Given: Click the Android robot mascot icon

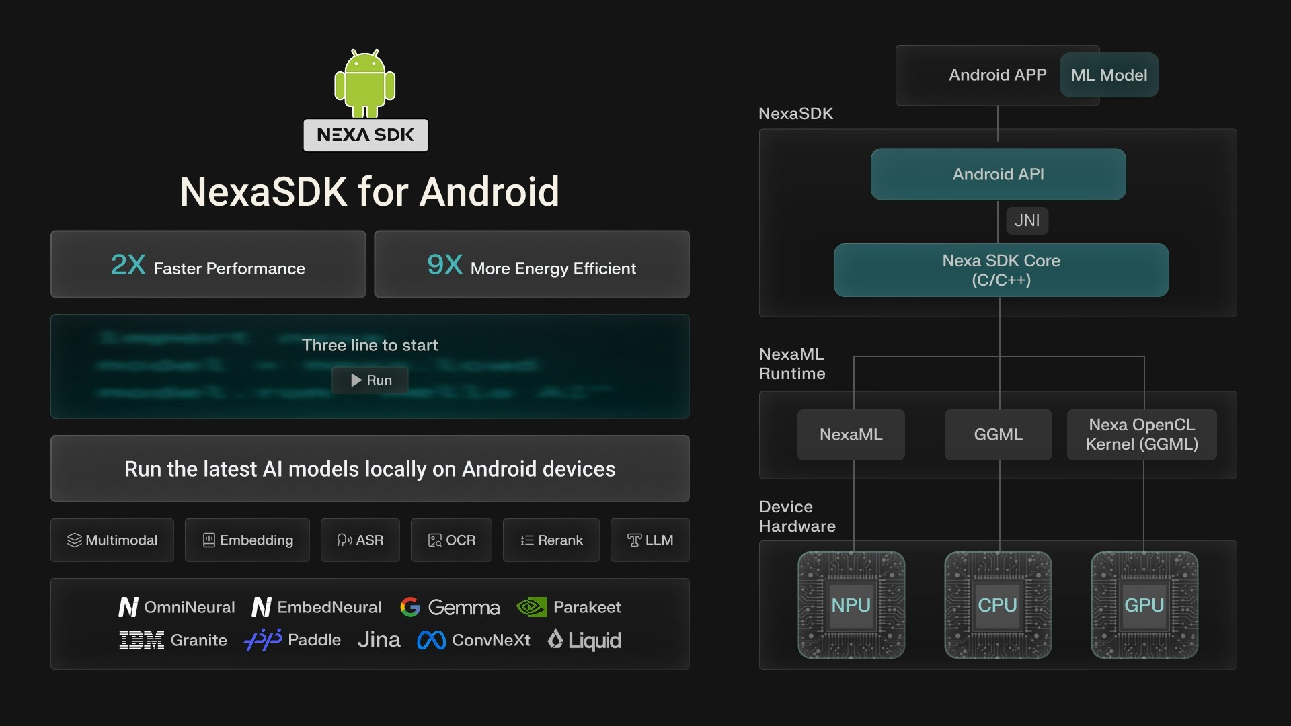Looking at the screenshot, I should [x=365, y=84].
